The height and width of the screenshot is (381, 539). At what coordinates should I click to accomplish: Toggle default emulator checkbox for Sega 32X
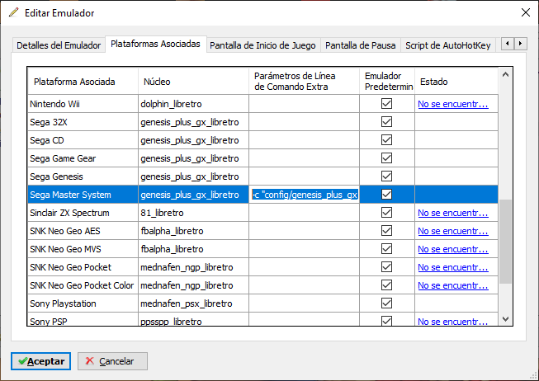387,121
